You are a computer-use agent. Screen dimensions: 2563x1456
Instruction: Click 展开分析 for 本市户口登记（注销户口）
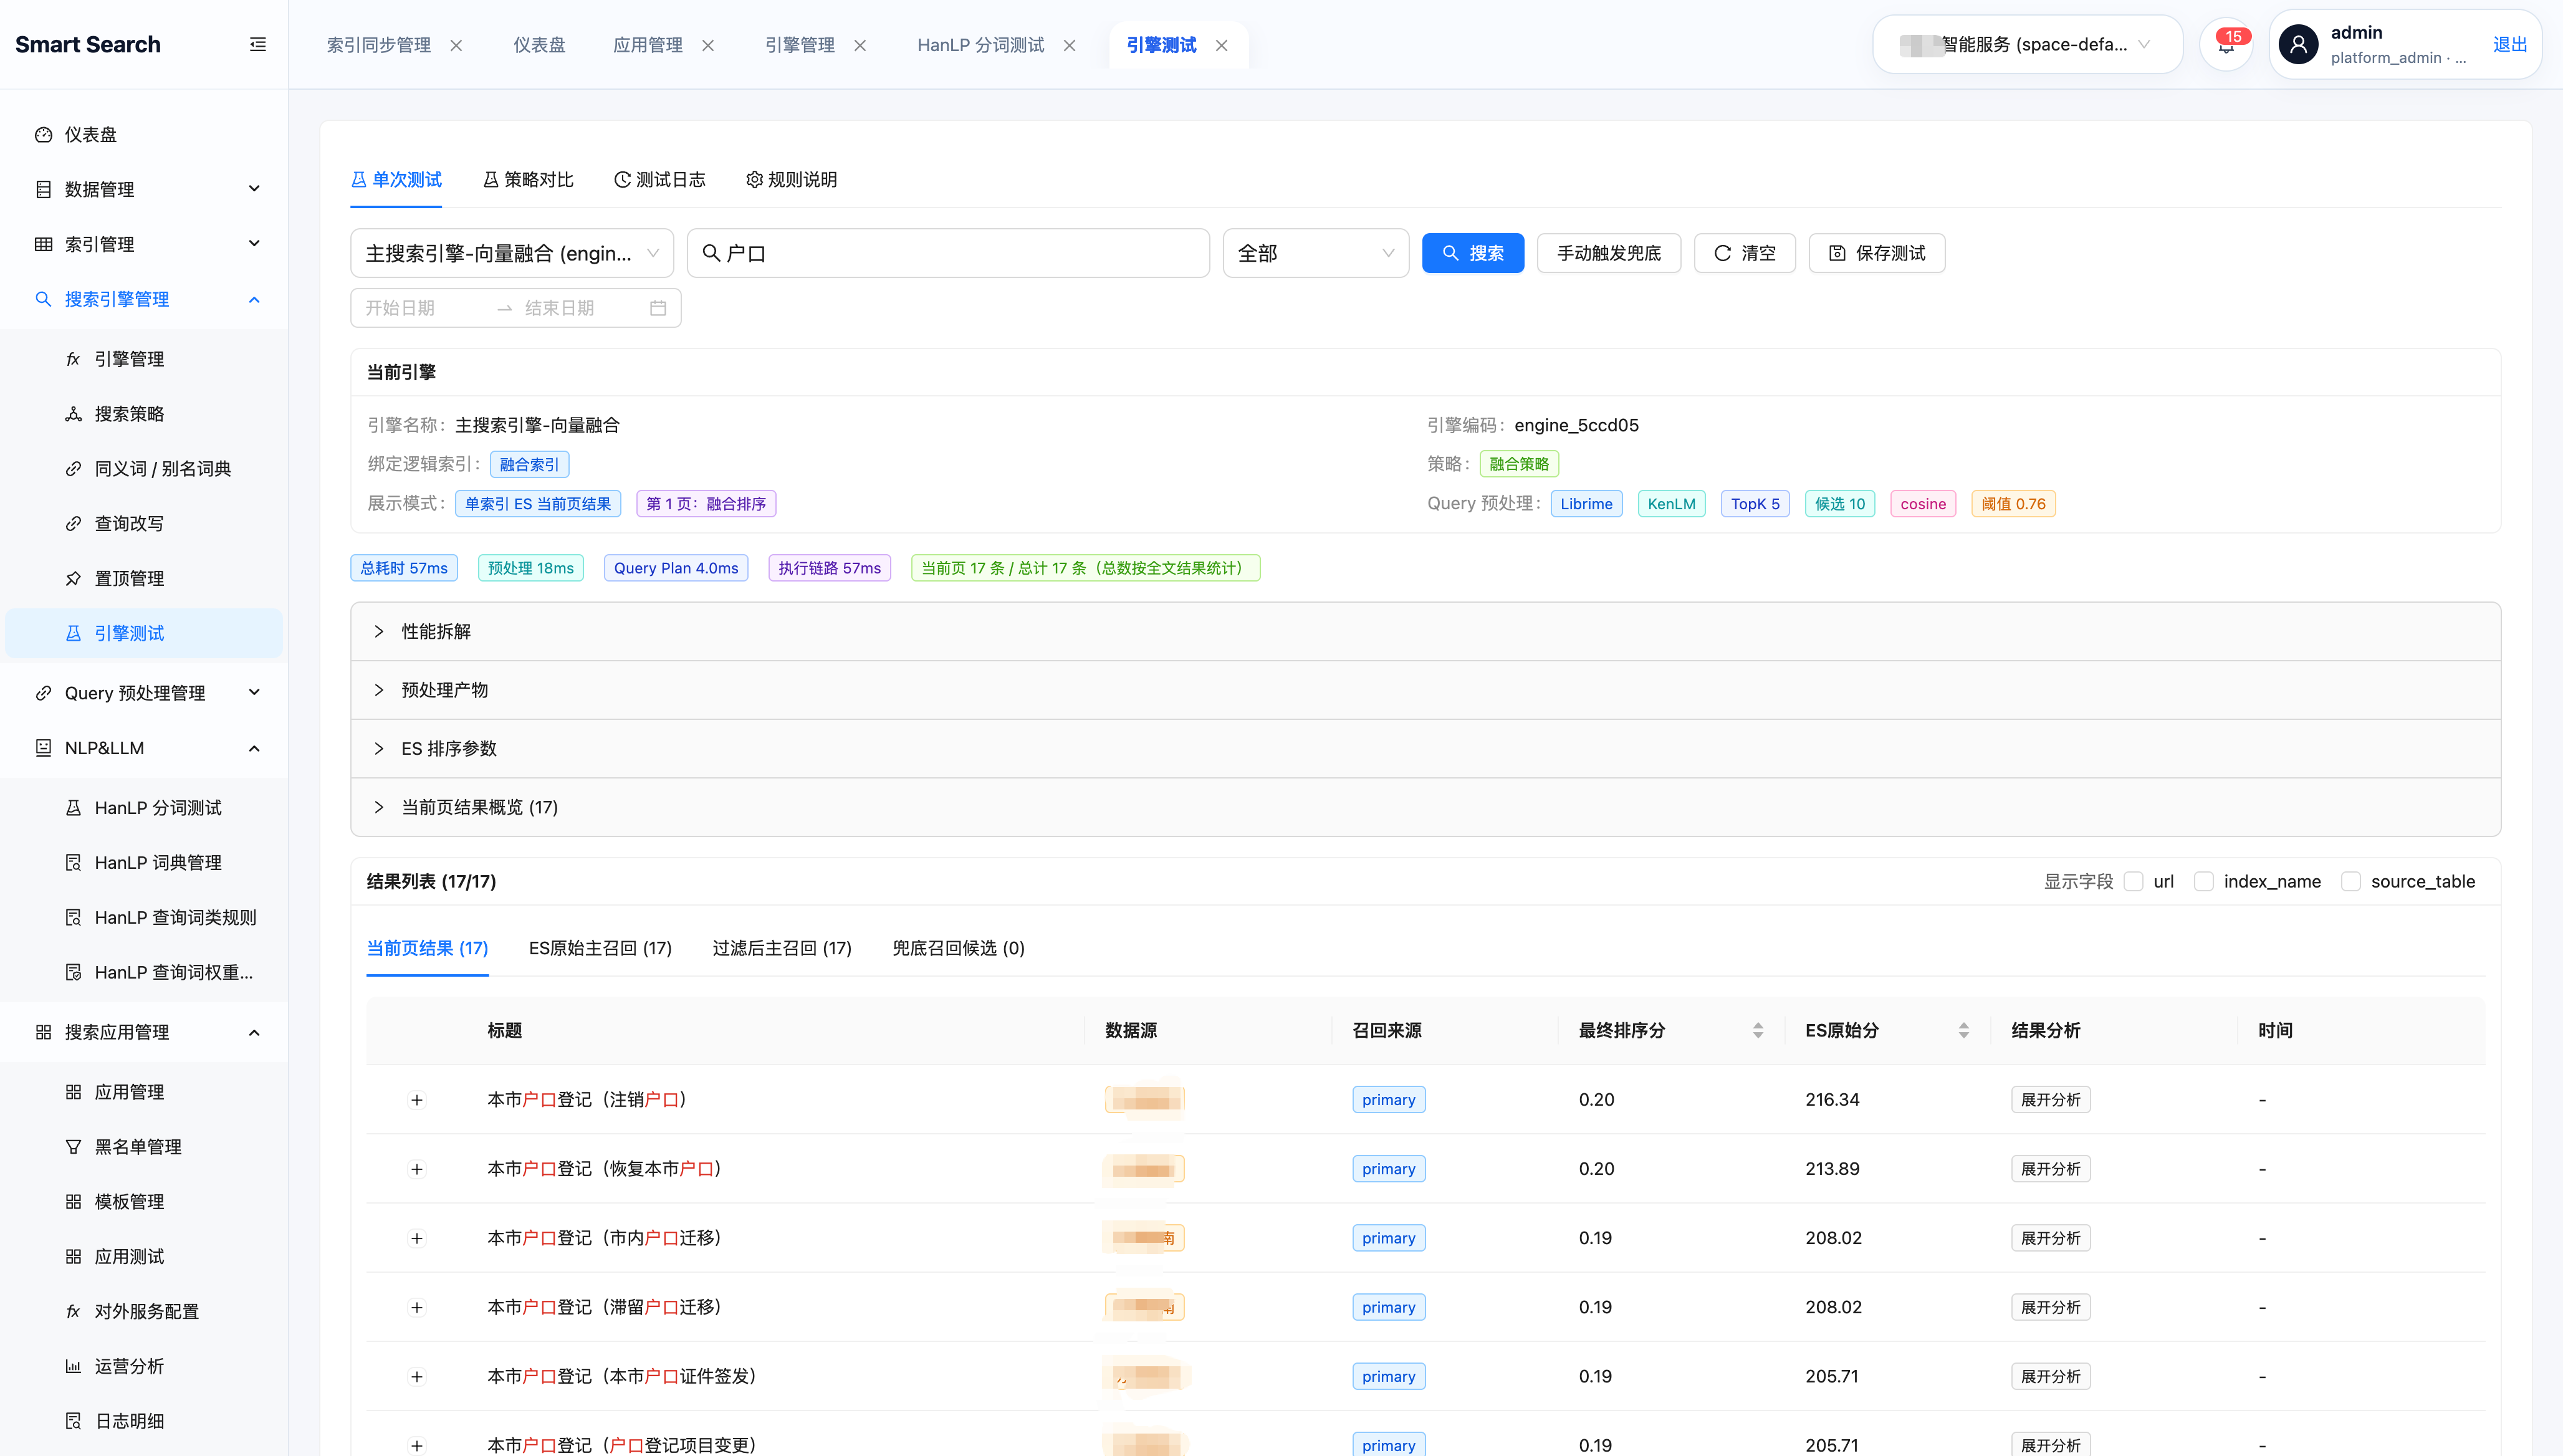pos(2050,1100)
